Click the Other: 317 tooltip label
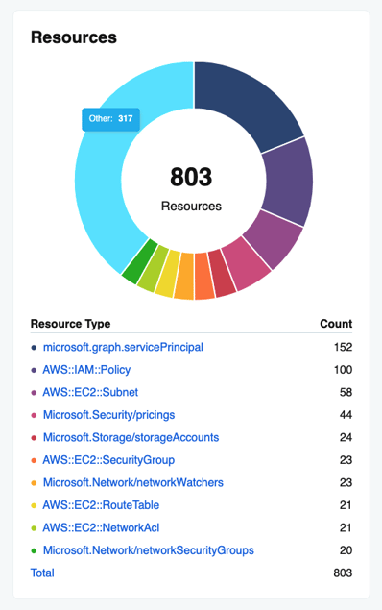Image resolution: width=382 pixels, height=610 pixels. (x=110, y=119)
